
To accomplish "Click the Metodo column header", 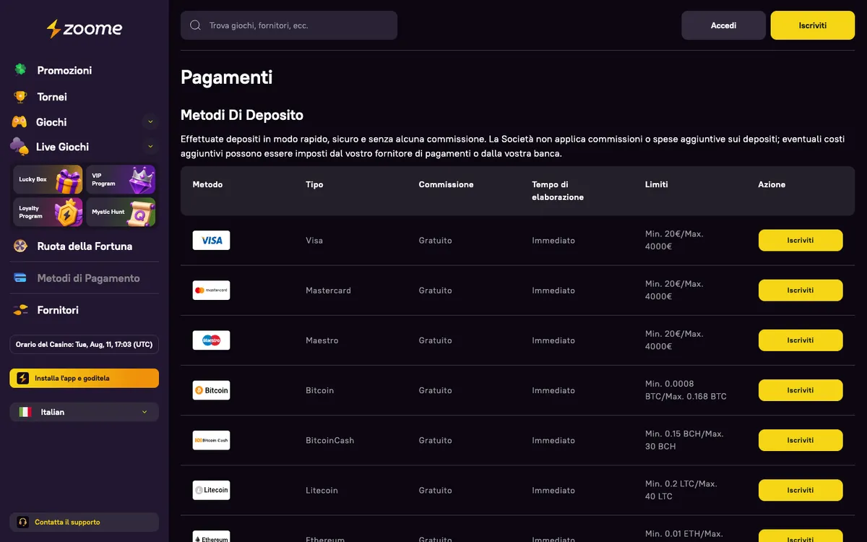I will click(207, 184).
